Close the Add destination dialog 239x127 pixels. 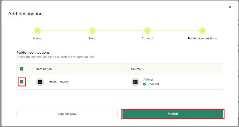230,7
